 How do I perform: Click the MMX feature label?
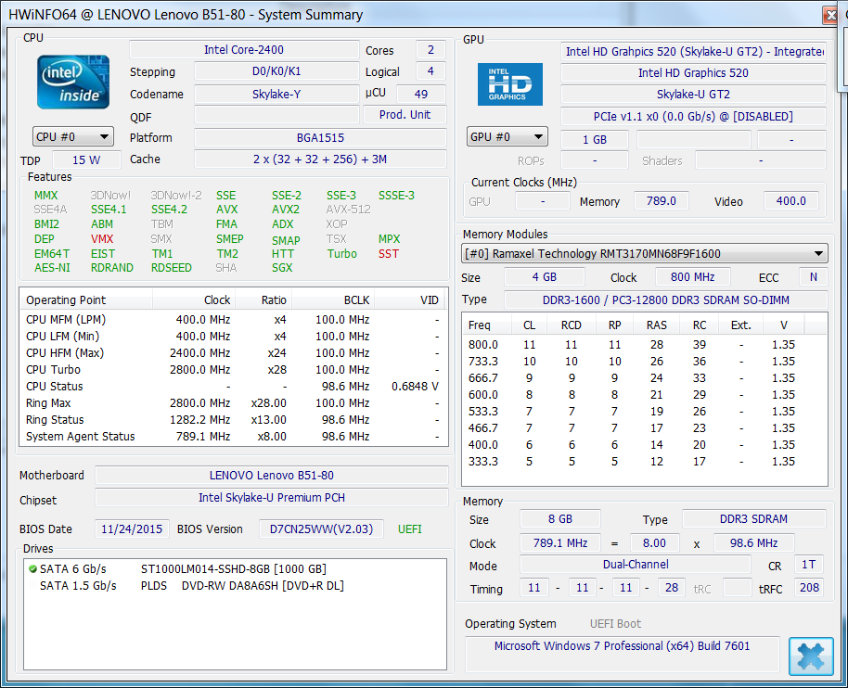(46, 195)
